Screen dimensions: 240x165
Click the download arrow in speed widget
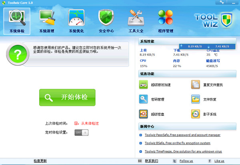pos(208,47)
